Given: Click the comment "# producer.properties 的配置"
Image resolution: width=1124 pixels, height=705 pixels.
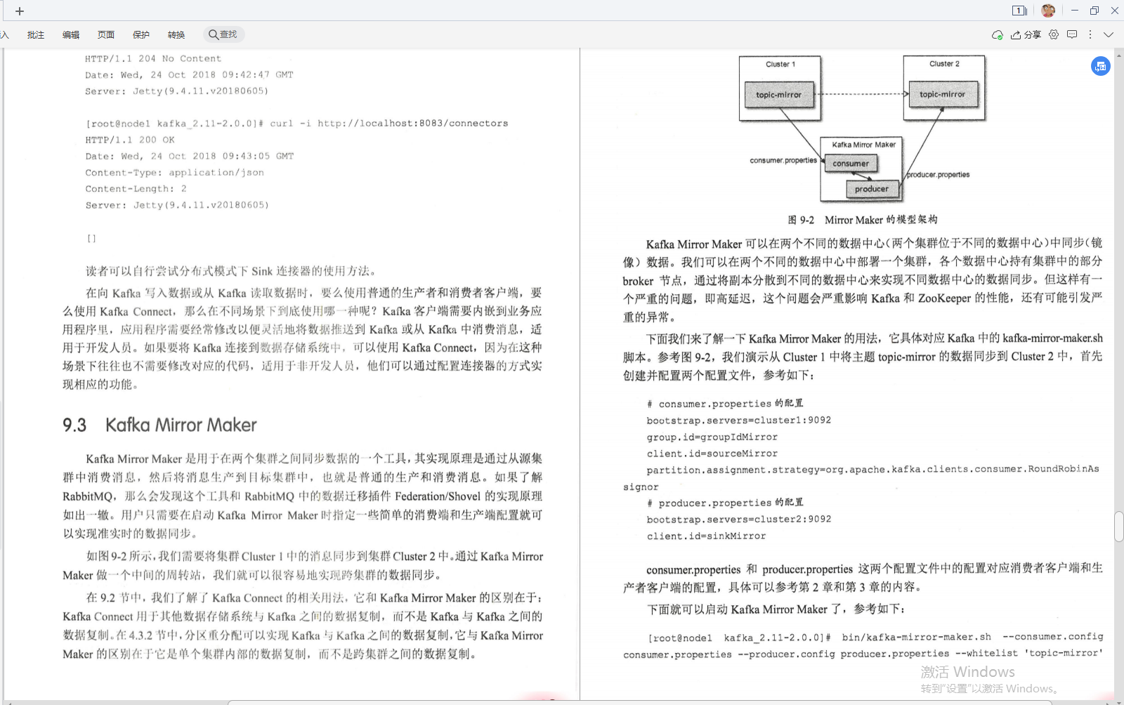Looking at the screenshot, I should click(x=725, y=503).
